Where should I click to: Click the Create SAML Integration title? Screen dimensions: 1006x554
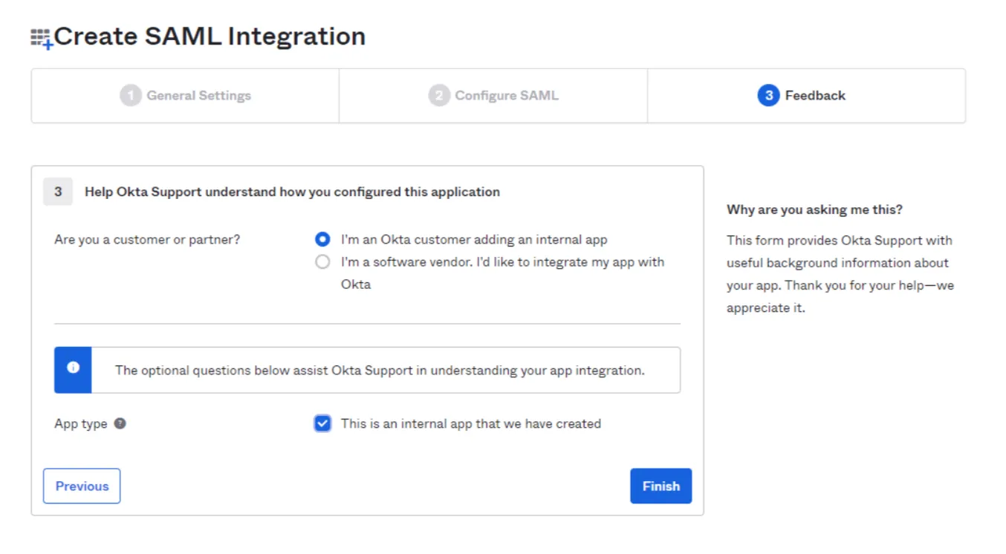(x=212, y=36)
